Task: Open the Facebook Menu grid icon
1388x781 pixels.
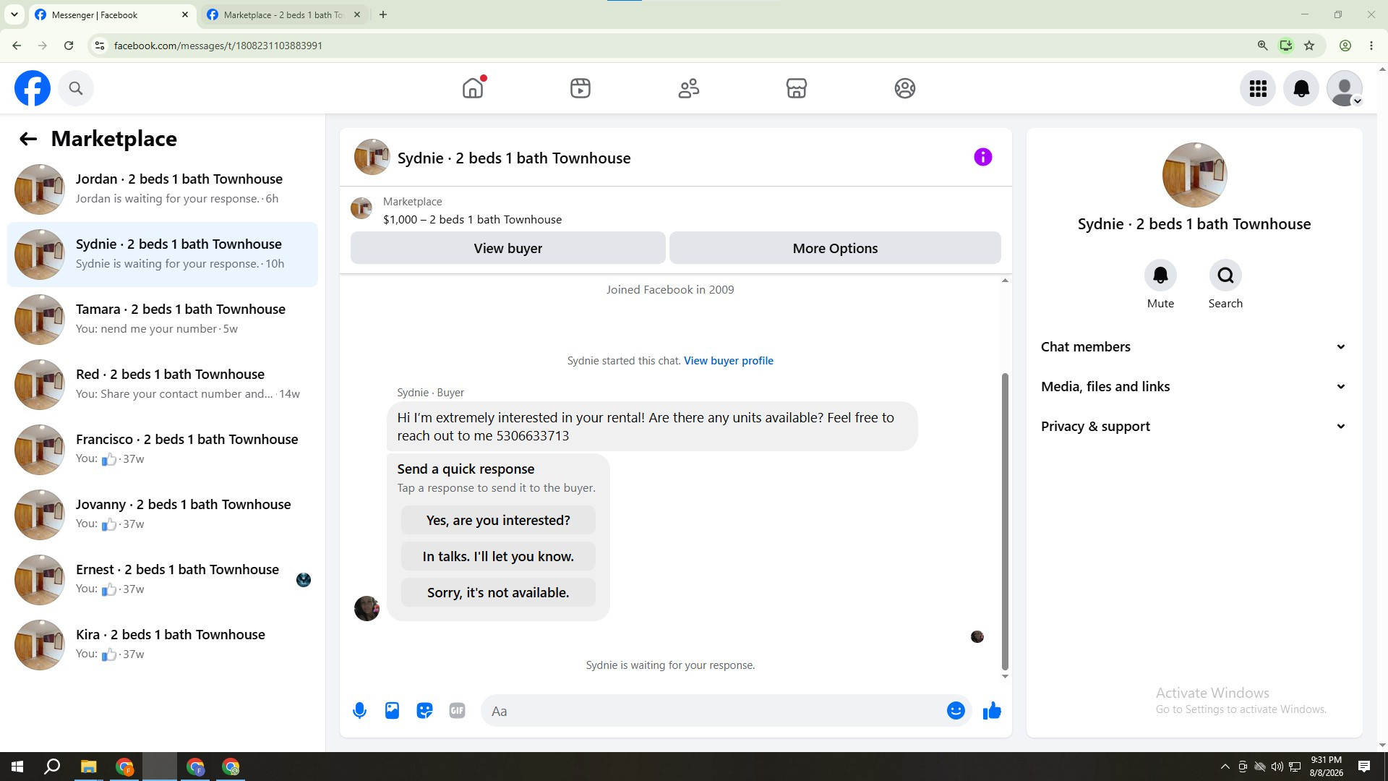Action: tap(1258, 88)
